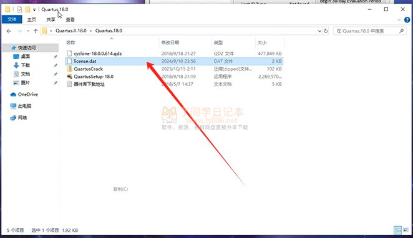Select the 器件库下载地址 text file

point(89,84)
